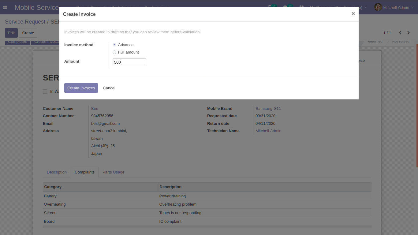The width and height of the screenshot is (418, 235).
Task: Click the 'IC complaint' description
Action: click(x=170, y=222)
